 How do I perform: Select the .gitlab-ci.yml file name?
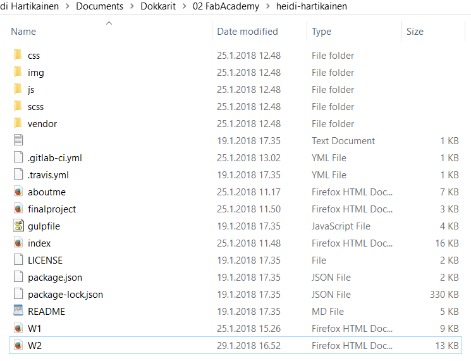[54, 158]
